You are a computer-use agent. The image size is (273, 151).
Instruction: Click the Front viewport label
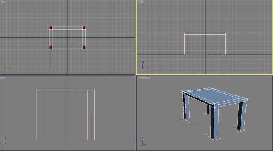[140, 2]
